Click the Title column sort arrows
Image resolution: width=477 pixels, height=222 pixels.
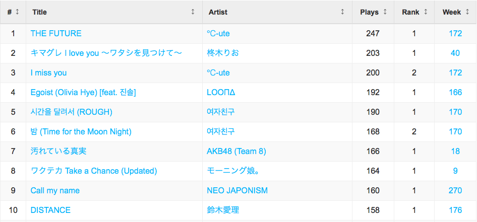point(193,12)
